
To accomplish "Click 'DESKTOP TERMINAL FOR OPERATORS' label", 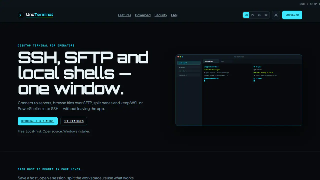I will point(46,45).
